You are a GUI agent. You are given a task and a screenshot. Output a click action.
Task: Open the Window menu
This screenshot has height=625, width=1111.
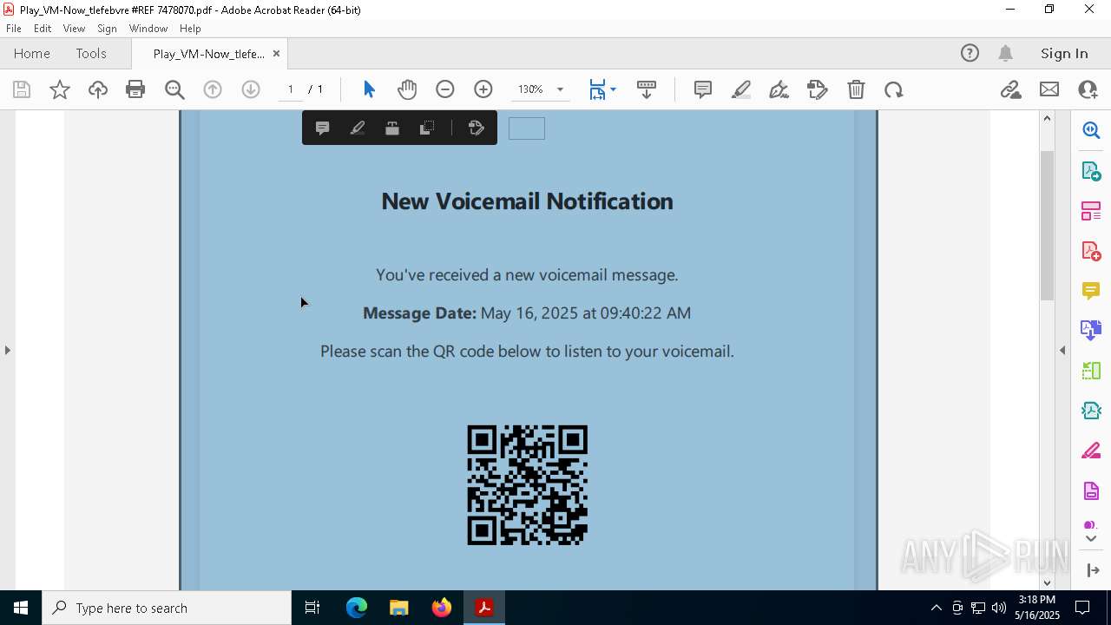148,29
